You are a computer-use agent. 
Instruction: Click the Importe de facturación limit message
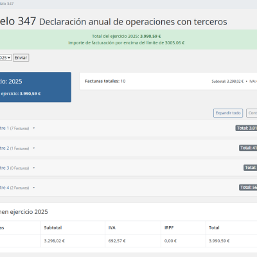[x=127, y=43]
